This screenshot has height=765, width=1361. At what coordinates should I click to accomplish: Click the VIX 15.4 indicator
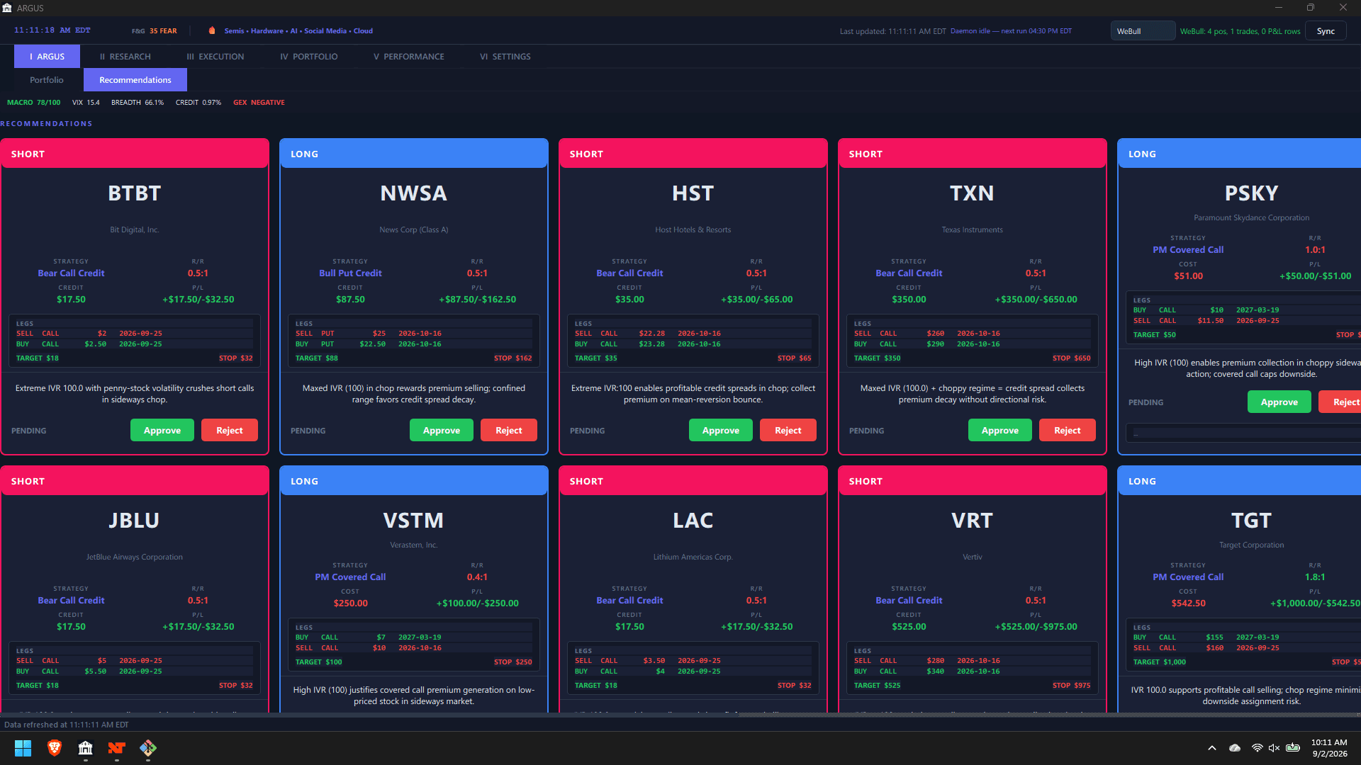86,103
